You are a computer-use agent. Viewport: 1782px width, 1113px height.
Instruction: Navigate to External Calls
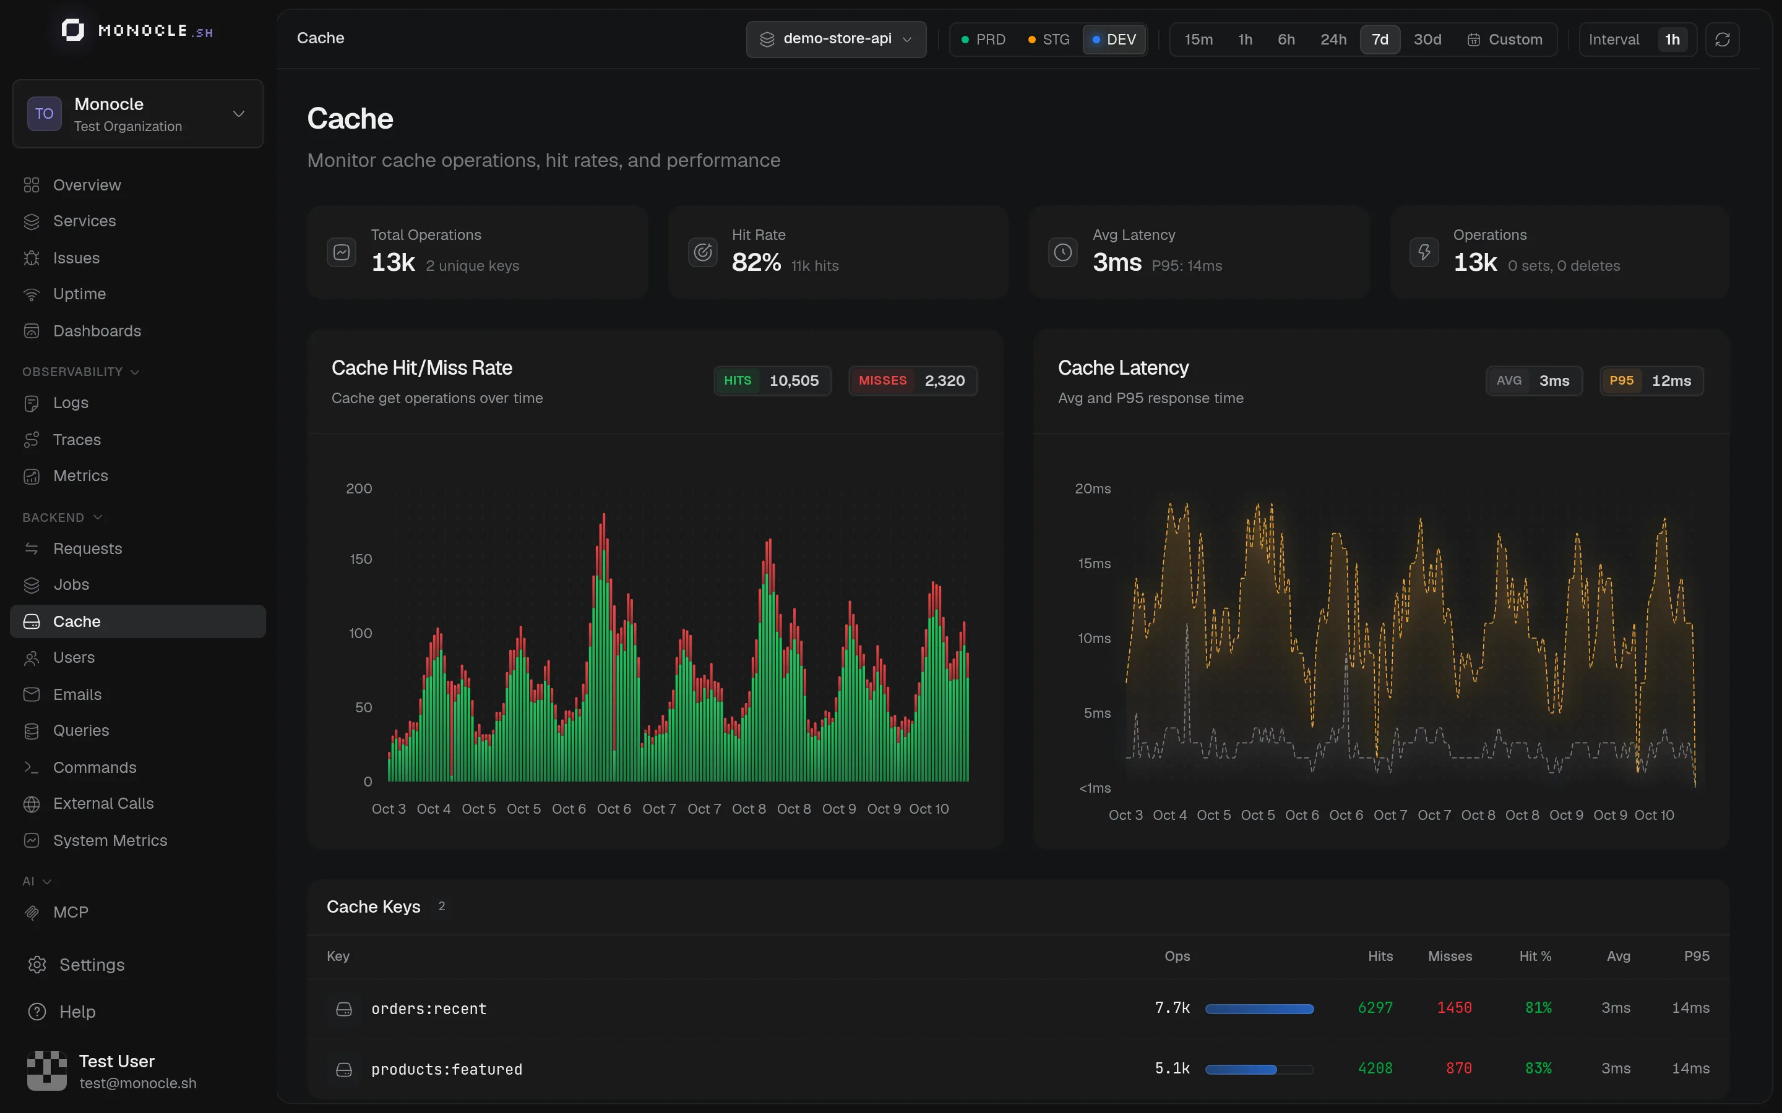coord(138,804)
